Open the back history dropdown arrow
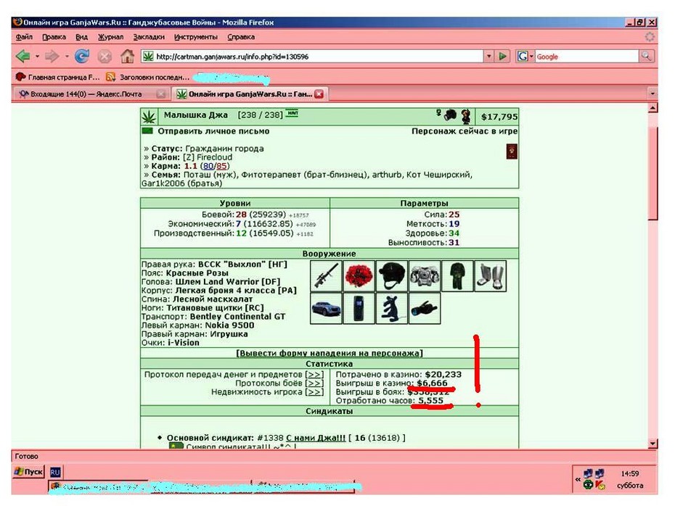The image size is (675, 506). point(37,57)
